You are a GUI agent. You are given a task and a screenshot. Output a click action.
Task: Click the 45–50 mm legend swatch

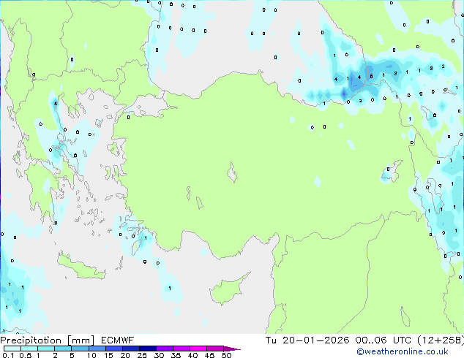click(215, 349)
